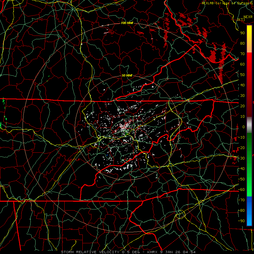Click the positive 60 scale label

click(242, 64)
